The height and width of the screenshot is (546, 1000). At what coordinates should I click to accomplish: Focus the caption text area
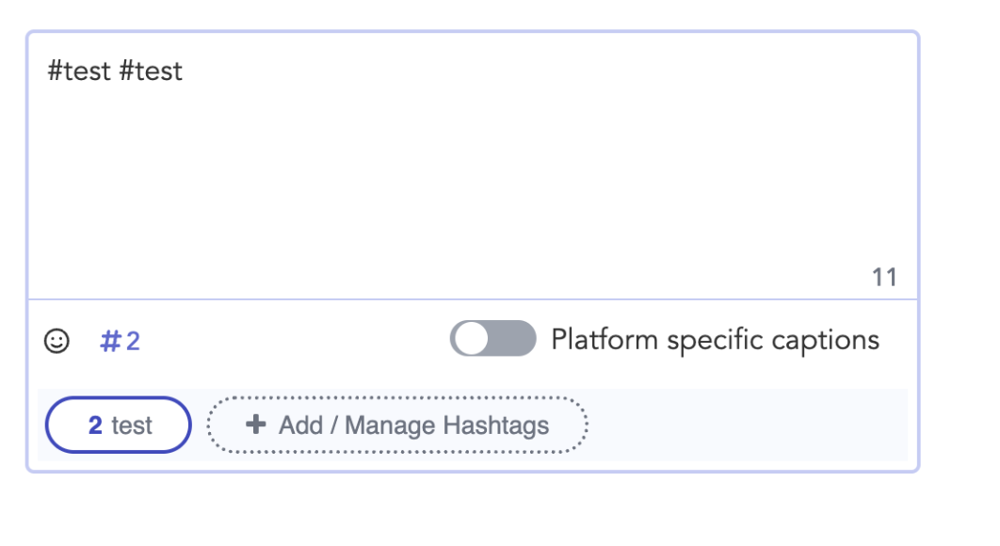tap(473, 166)
